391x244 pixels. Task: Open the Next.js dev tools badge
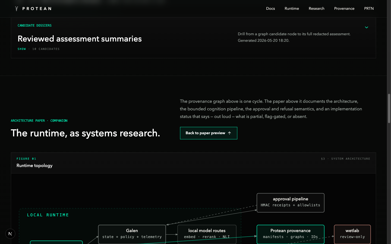[10, 234]
